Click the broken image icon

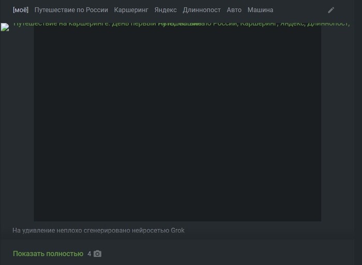[x=5, y=27]
